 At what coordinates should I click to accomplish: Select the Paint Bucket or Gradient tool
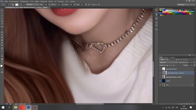pos(2,40)
